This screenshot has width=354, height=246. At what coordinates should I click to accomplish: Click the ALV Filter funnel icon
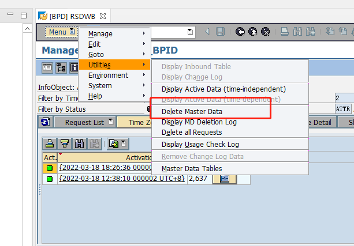tap(65, 143)
